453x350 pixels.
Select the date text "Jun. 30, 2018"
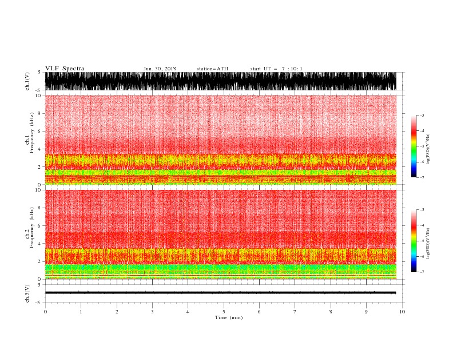(160, 69)
